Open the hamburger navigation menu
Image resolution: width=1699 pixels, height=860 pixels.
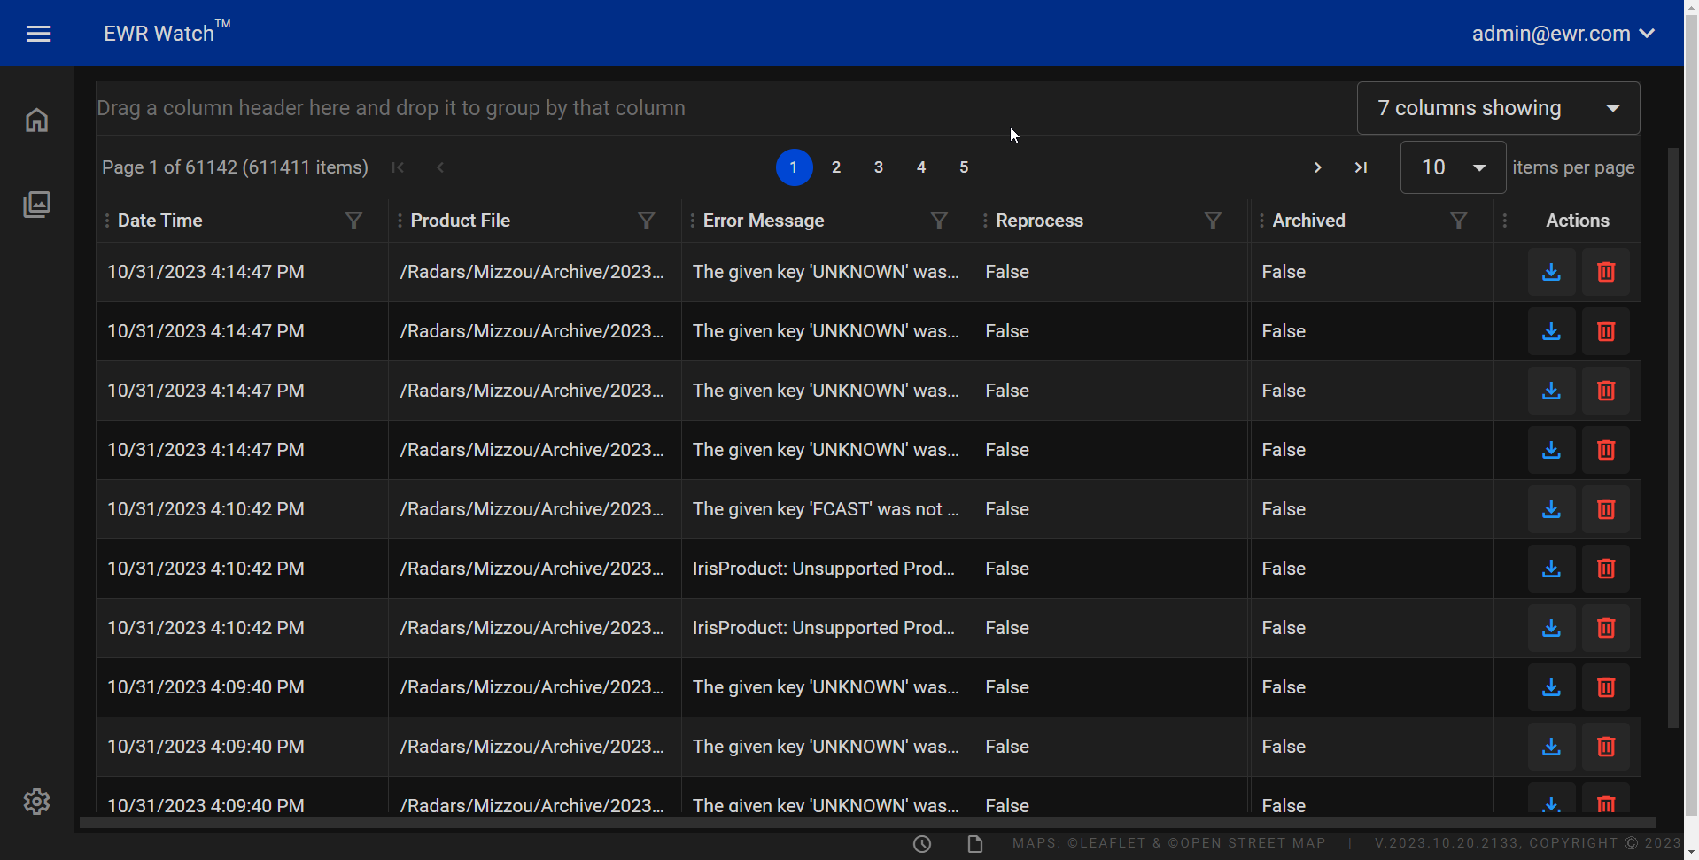(38, 34)
